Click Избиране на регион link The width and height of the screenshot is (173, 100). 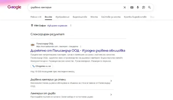click(x=57, y=26)
